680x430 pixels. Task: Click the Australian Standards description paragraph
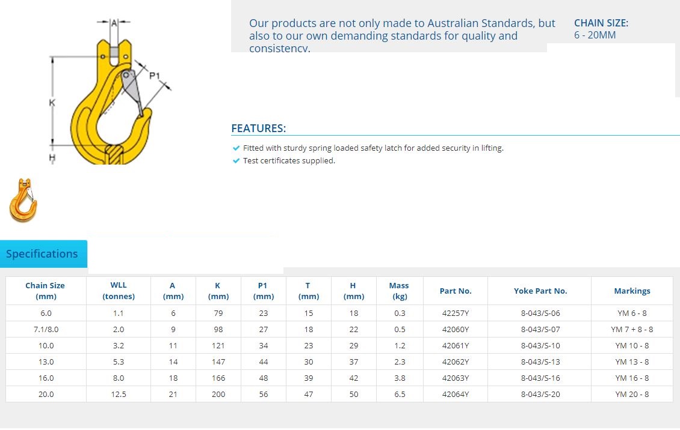click(402, 35)
